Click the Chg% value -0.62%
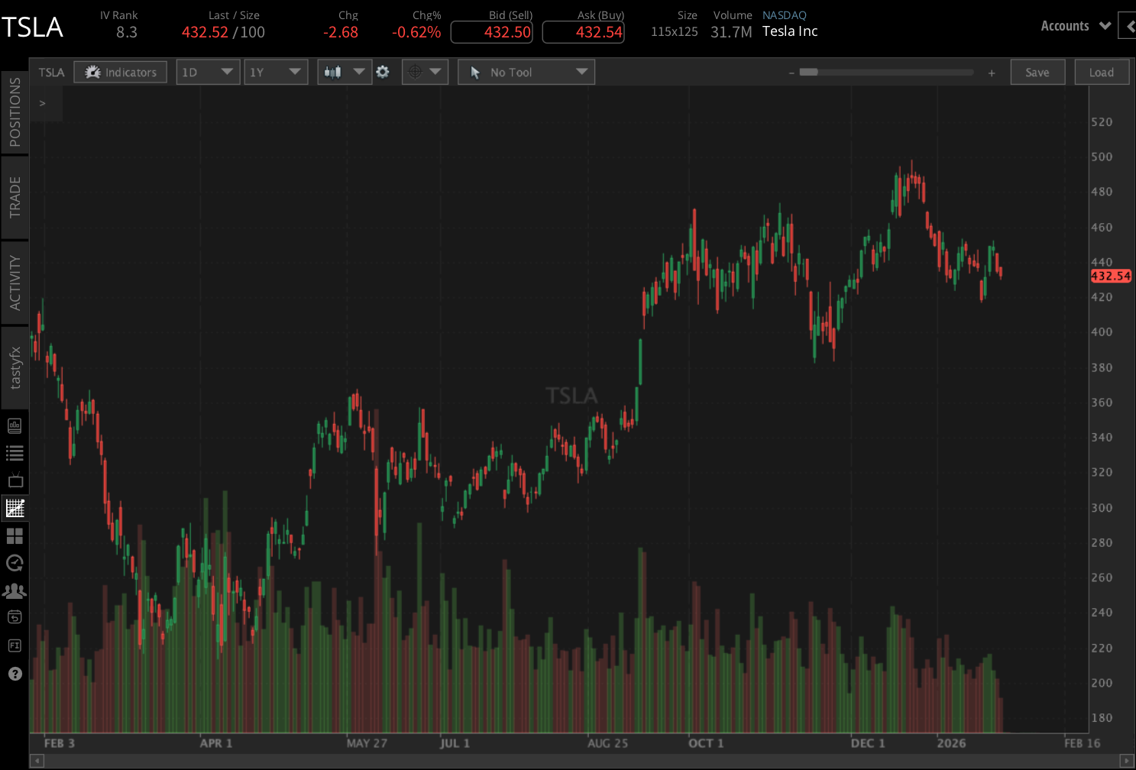 (x=416, y=32)
